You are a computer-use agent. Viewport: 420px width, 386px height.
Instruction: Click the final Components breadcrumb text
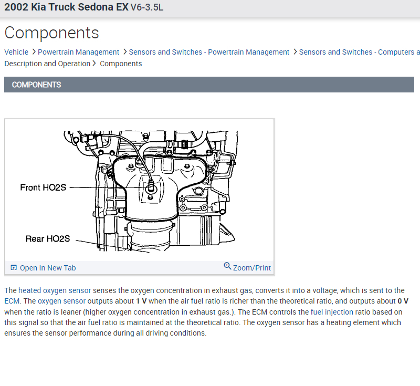(121, 64)
